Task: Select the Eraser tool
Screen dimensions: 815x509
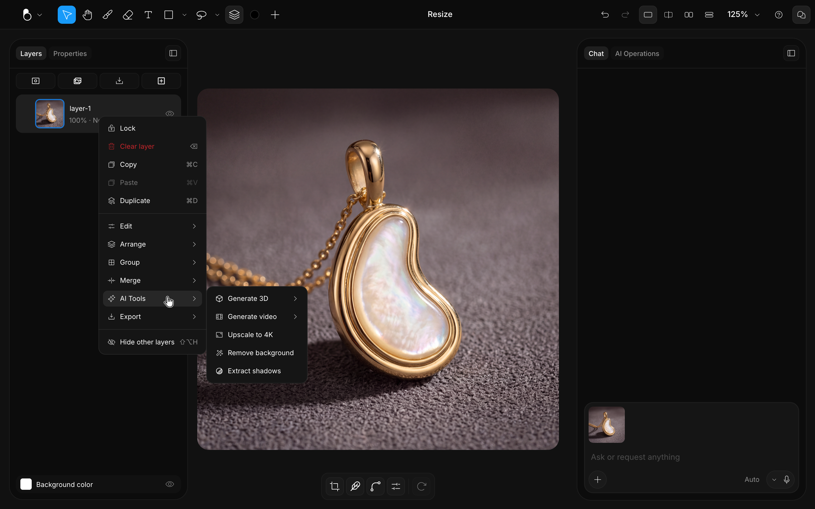Action: [128, 15]
